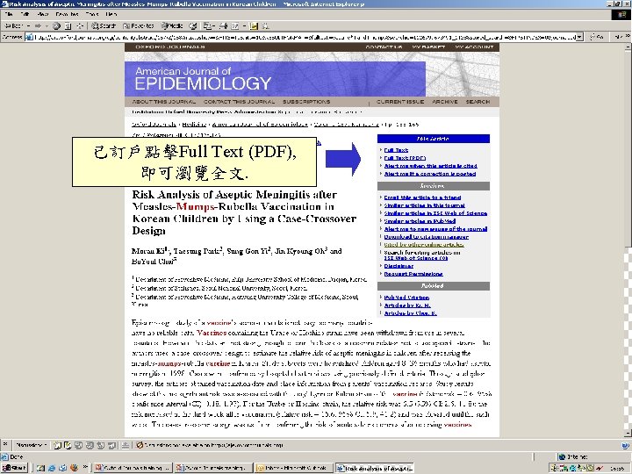Image resolution: width=632 pixels, height=474 pixels.
Task: Open the File menu
Action: (9, 14)
